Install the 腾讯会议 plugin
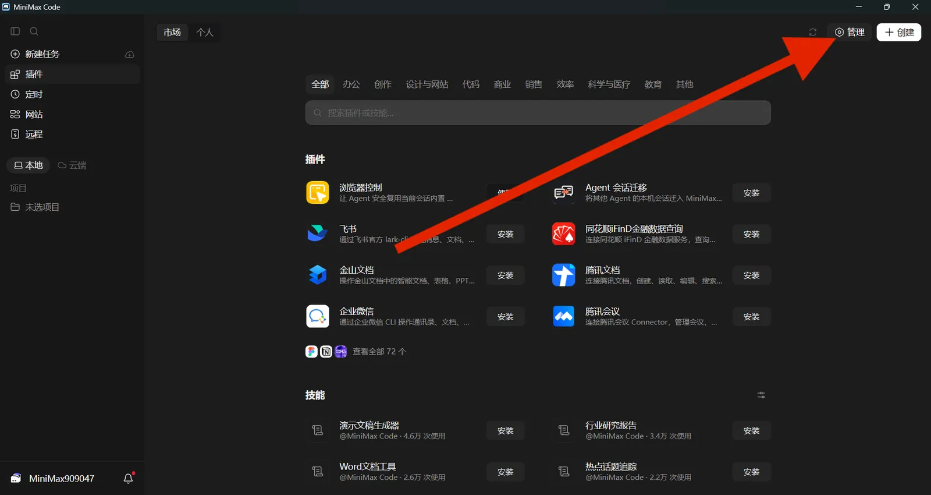 (752, 317)
